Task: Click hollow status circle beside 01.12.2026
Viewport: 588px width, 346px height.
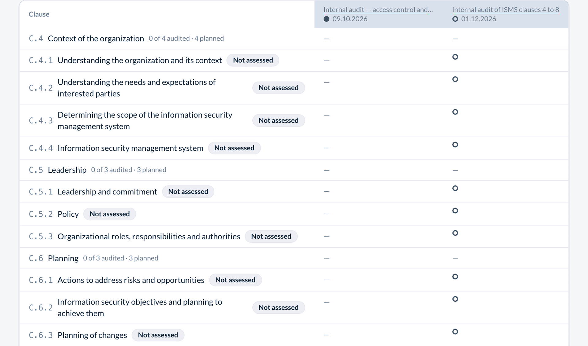Action: 455,19
